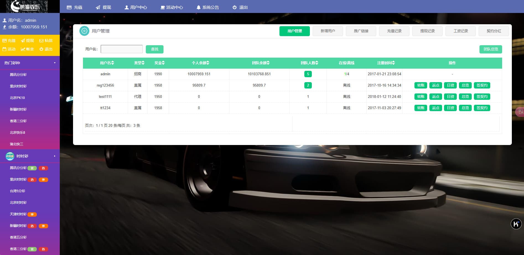Select 北京PK10 in the sidebar
The width and height of the screenshot is (524, 255).
point(17,98)
